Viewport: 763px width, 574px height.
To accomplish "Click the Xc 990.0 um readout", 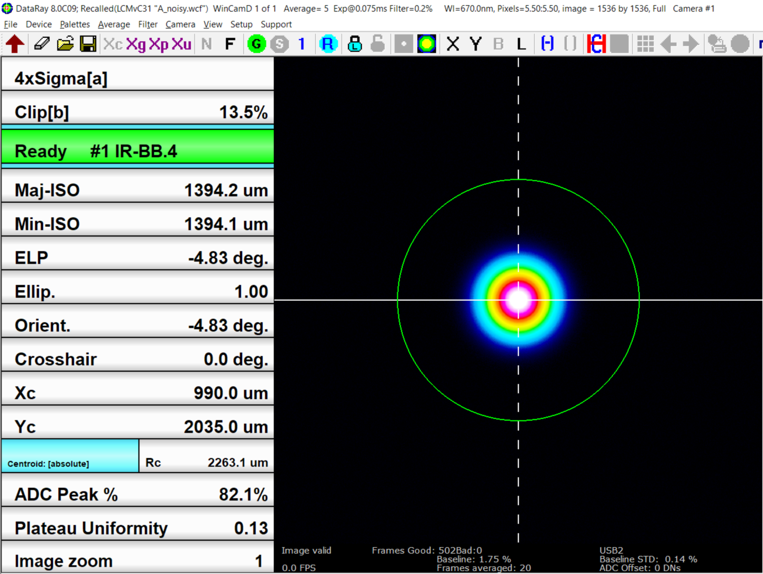I will [x=137, y=389].
